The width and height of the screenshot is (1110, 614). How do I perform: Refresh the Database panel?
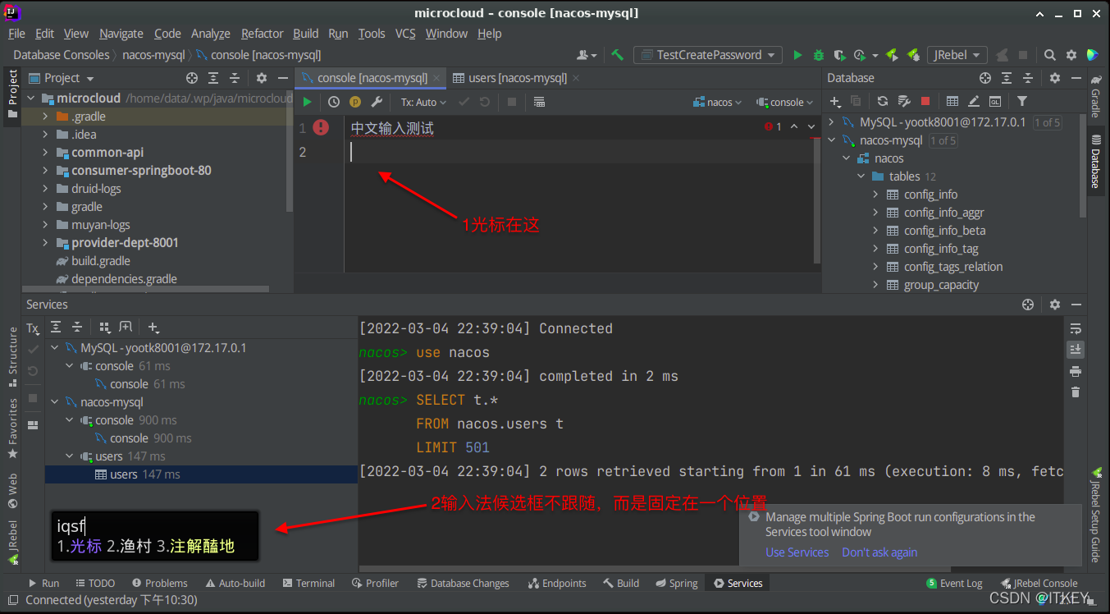[882, 101]
